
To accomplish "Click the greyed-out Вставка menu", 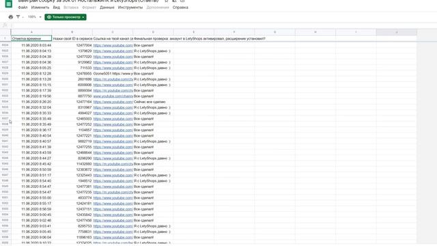I will (x=71, y=8).
